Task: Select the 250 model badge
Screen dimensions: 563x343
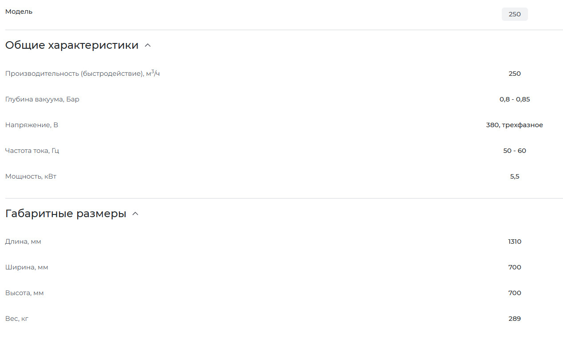Action: click(515, 14)
